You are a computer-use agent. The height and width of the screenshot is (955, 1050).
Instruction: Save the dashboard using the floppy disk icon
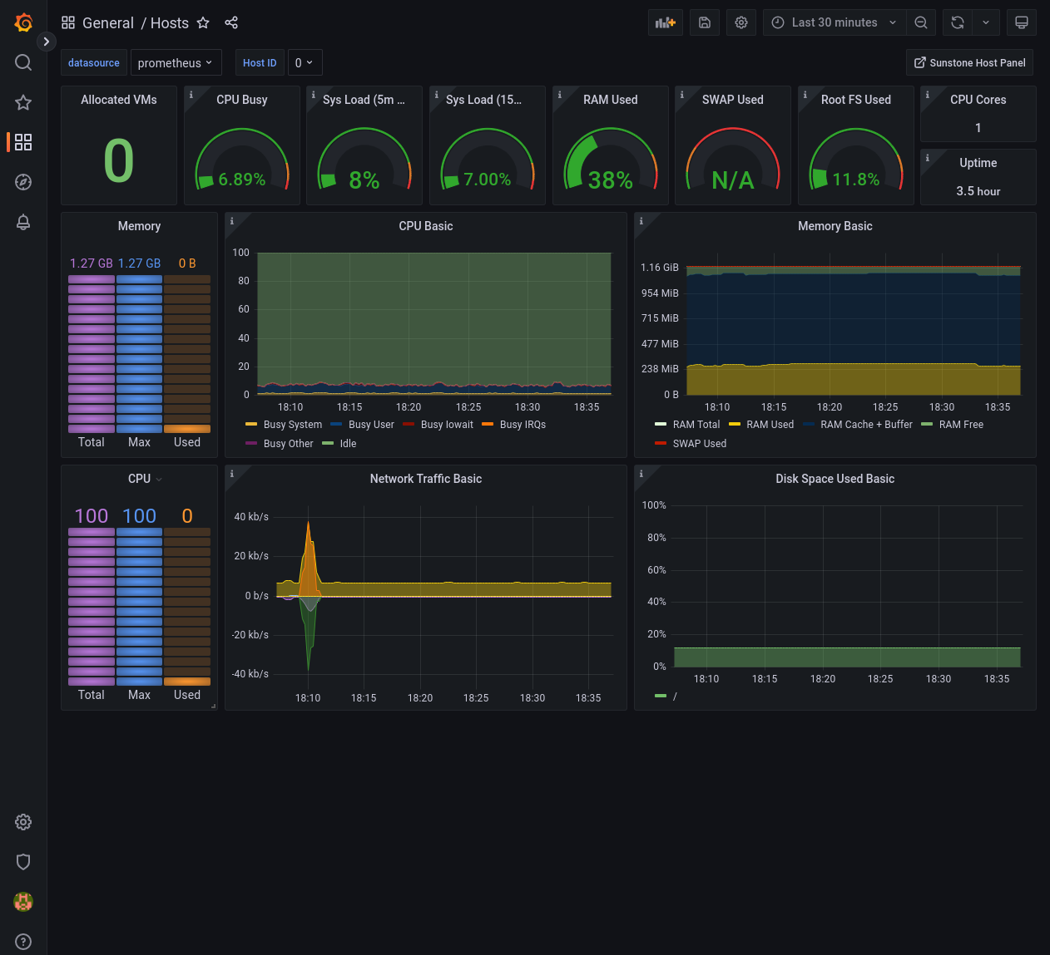pyautogui.click(x=704, y=22)
